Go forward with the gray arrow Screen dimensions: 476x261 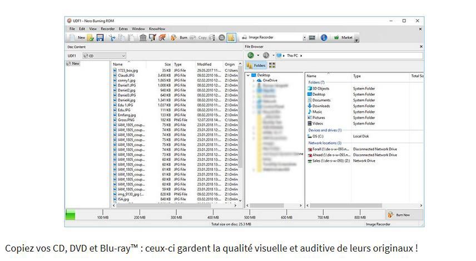(266, 55)
